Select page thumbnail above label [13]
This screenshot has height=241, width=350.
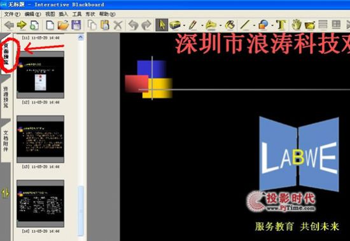click(x=40, y=139)
